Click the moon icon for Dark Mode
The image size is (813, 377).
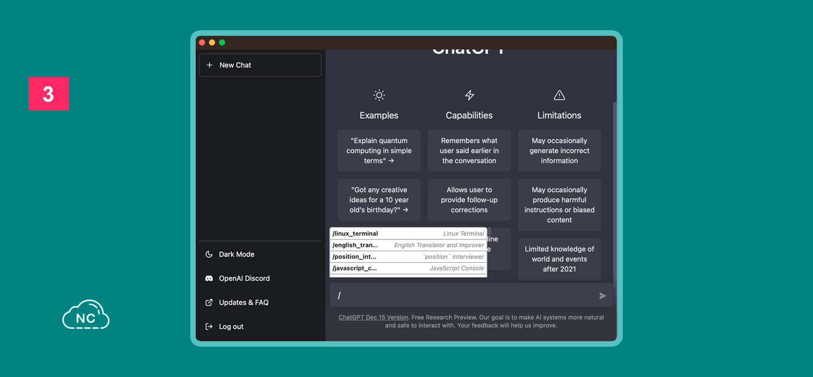(209, 254)
